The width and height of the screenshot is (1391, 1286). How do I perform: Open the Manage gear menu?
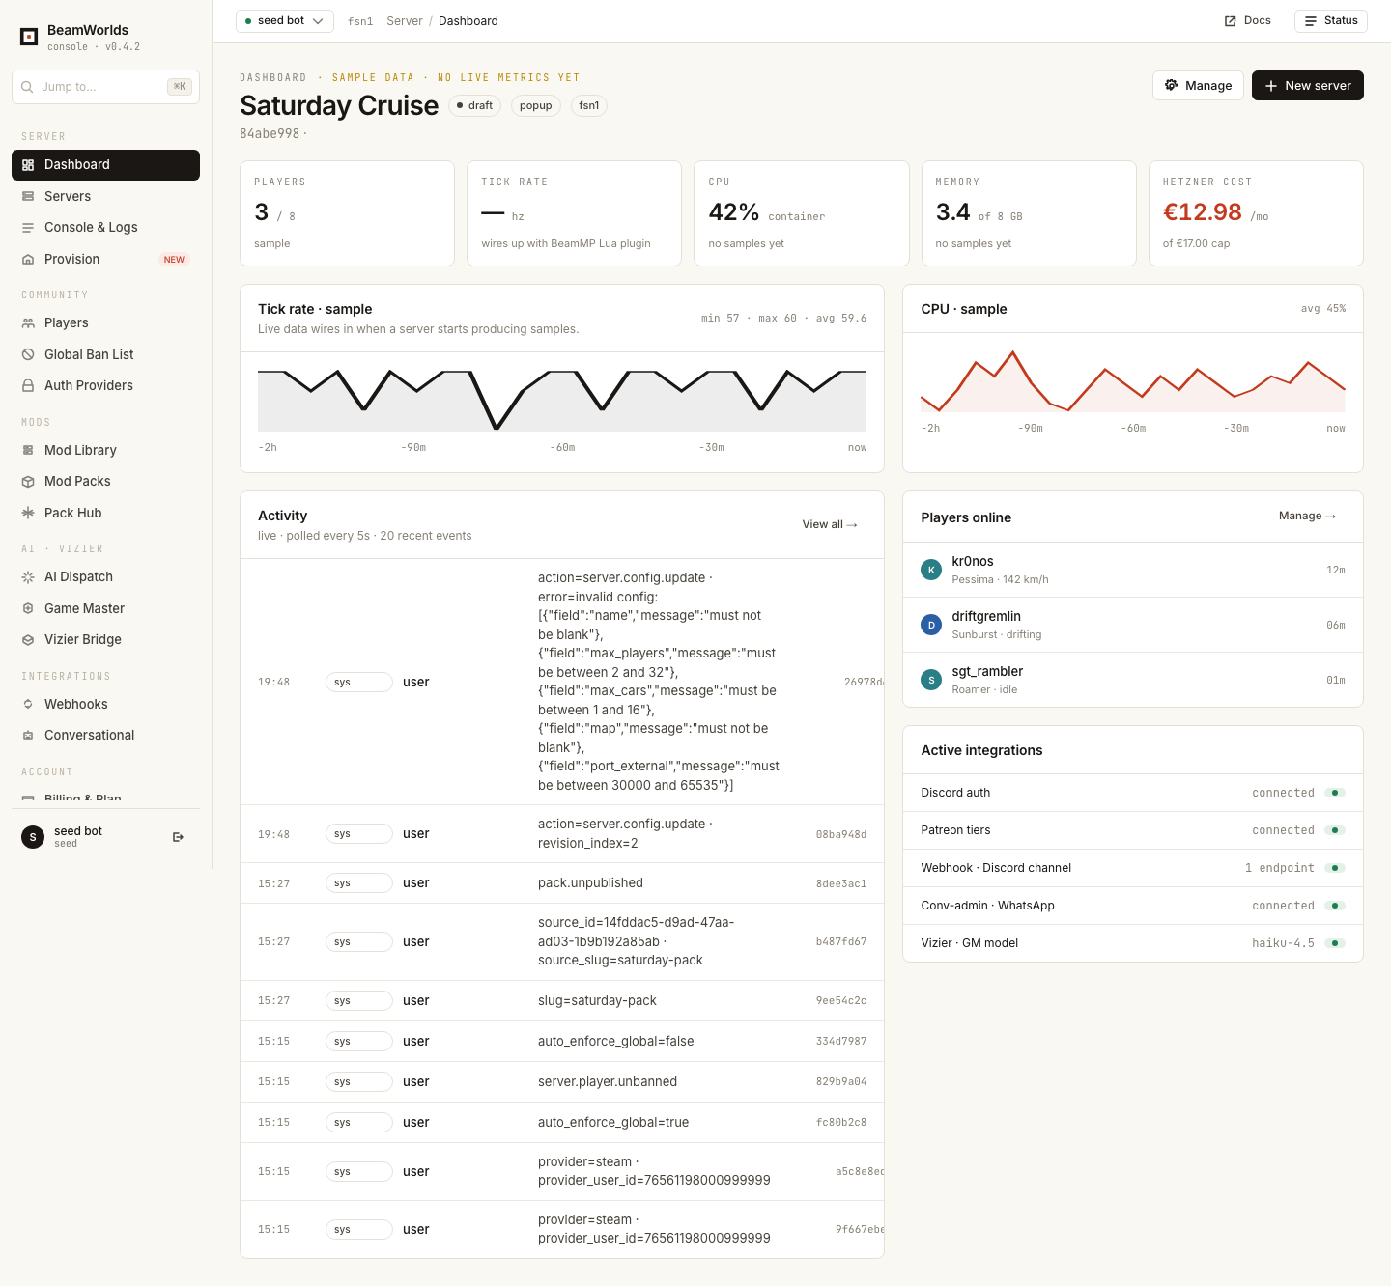pos(1198,85)
